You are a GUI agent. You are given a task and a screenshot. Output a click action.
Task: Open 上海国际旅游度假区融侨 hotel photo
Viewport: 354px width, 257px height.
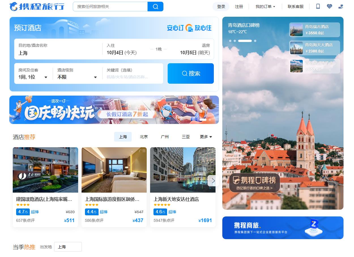(x=114, y=170)
